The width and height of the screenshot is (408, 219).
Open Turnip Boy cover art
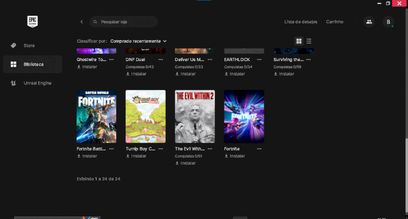pyautogui.click(x=146, y=116)
